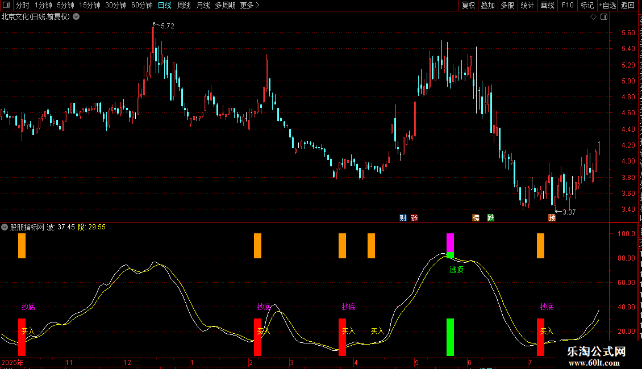
Task: Toggle the right sidebar panel icon
Action: (604, 17)
